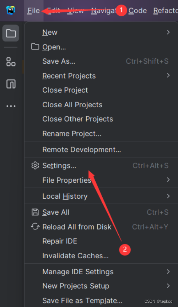Select Remote Development… entry

tap(101, 150)
